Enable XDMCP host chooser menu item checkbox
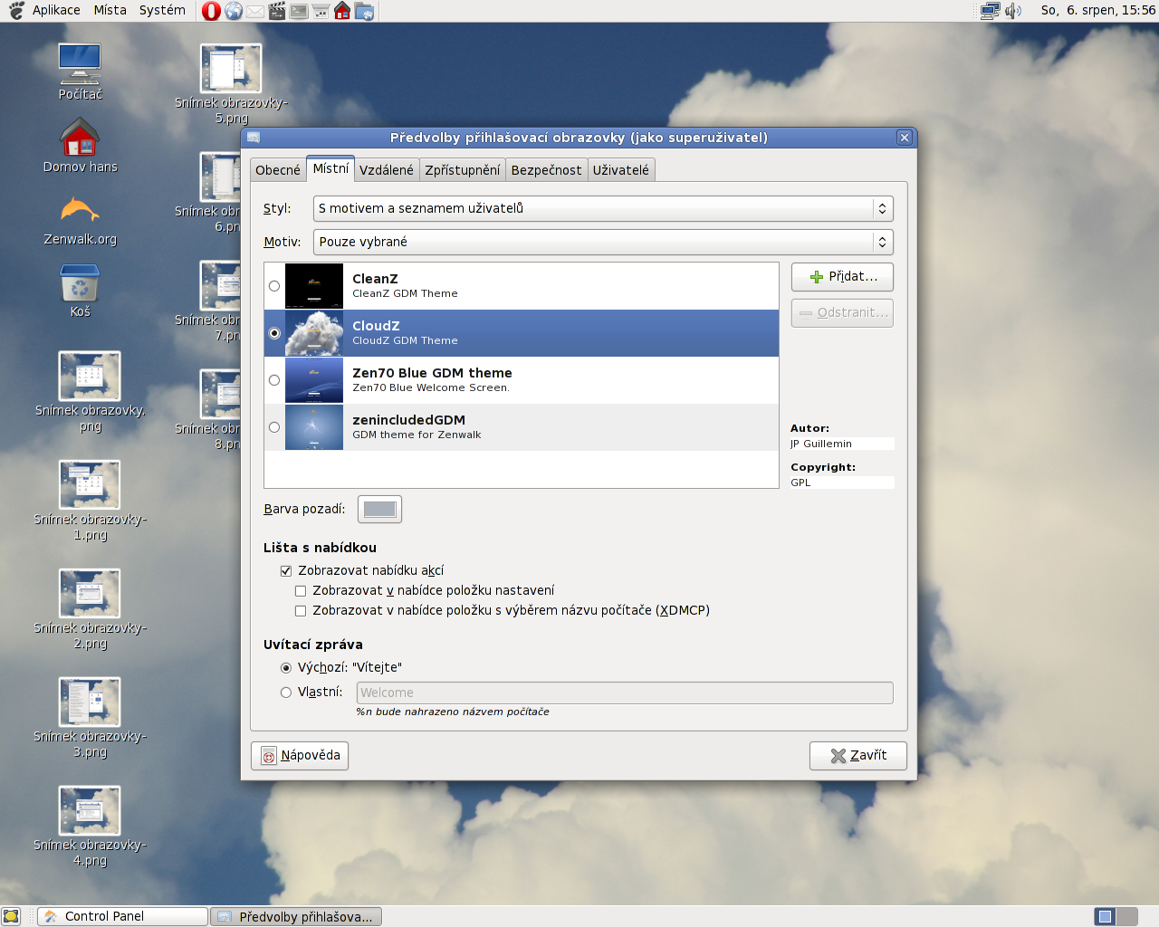 click(301, 610)
